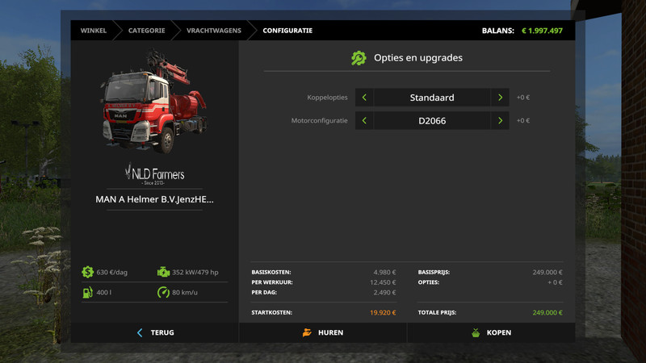Click the blue Terug back arrow icon
The image size is (646, 363).
[140, 332]
